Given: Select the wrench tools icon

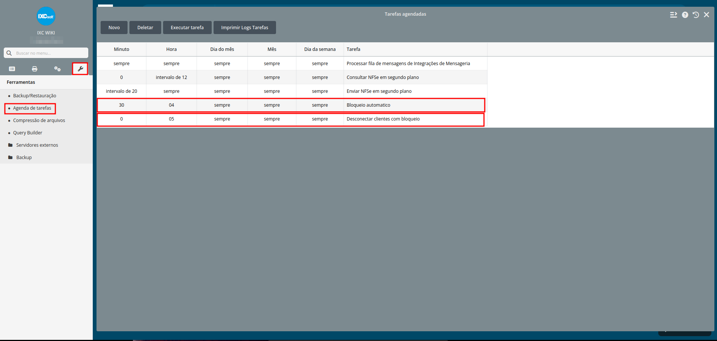Looking at the screenshot, I should [x=80, y=69].
